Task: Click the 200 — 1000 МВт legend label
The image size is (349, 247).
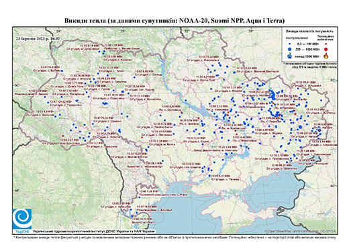Action: click(x=307, y=49)
